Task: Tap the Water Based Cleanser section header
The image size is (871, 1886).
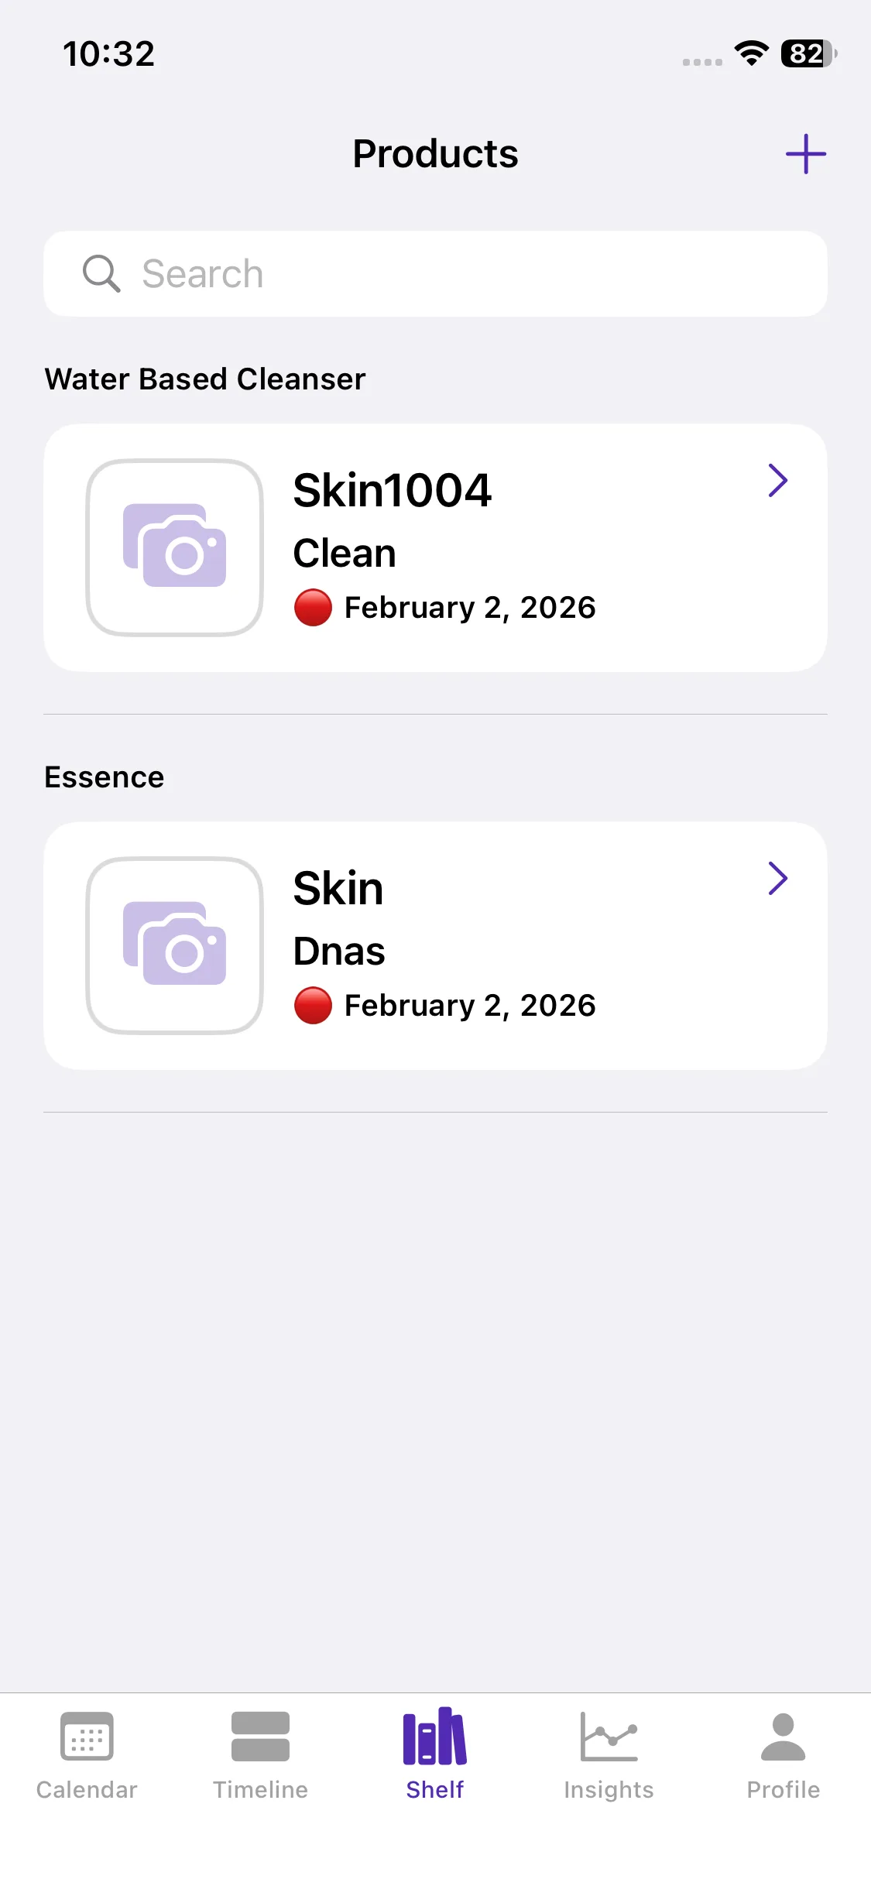Action: pyautogui.click(x=205, y=379)
